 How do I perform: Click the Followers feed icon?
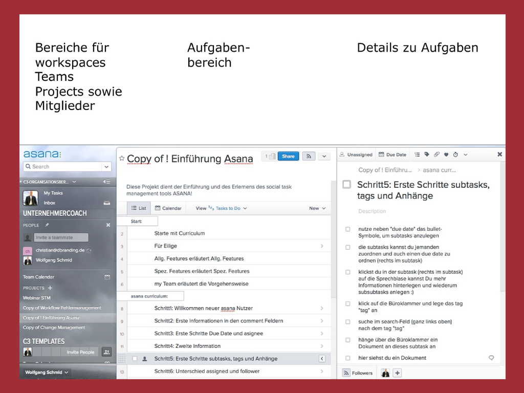[346, 373]
